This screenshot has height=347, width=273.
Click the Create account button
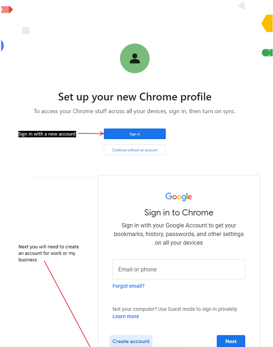[x=131, y=341]
